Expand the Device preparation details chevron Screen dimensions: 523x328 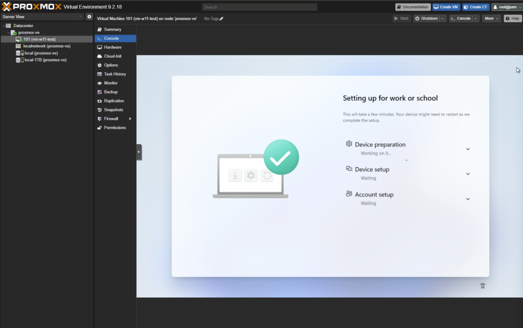[x=468, y=149]
